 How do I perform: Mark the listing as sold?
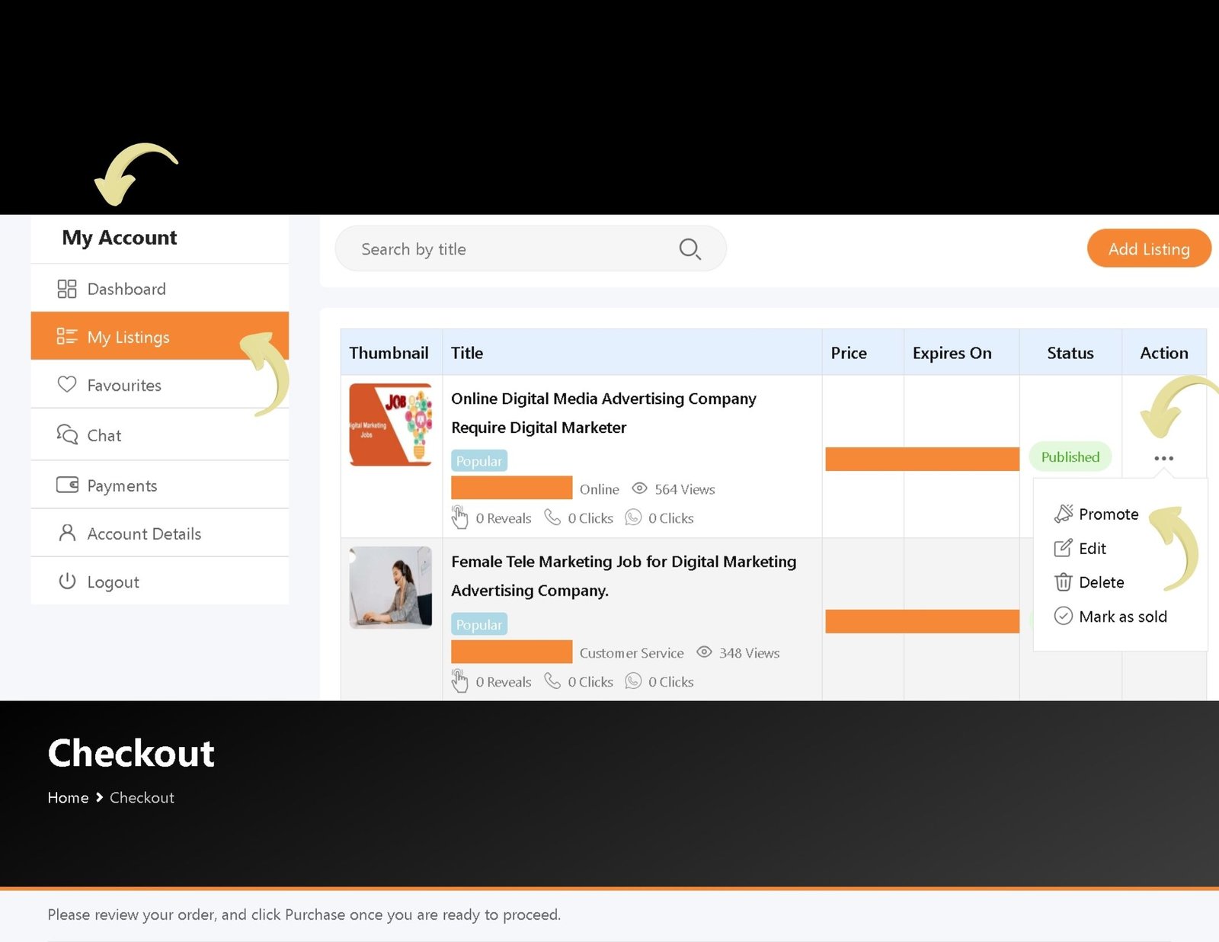coord(1122,617)
